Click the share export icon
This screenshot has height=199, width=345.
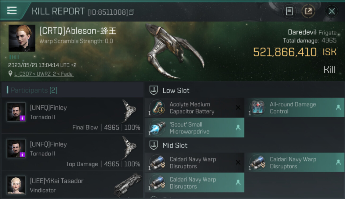point(308,11)
